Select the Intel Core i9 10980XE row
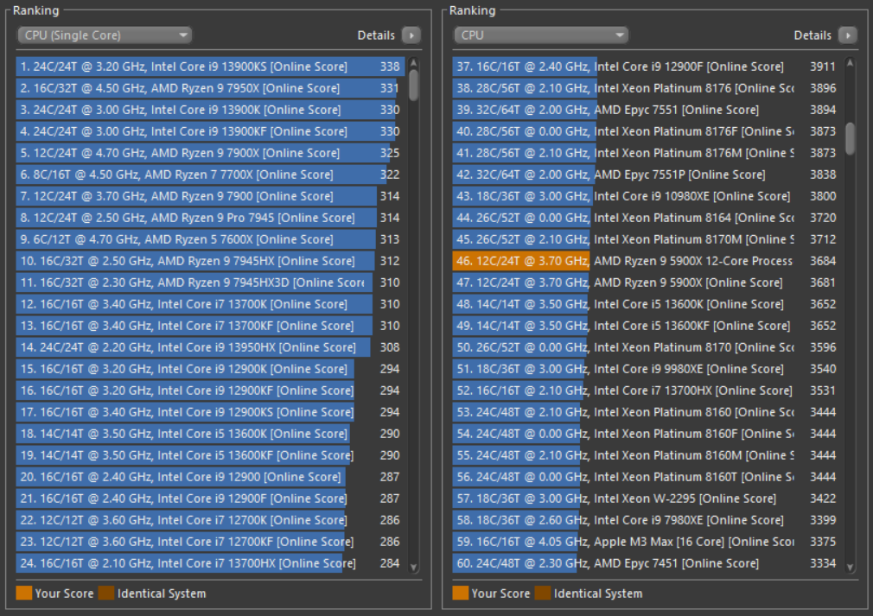This screenshot has width=873, height=616. (x=647, y=196)
